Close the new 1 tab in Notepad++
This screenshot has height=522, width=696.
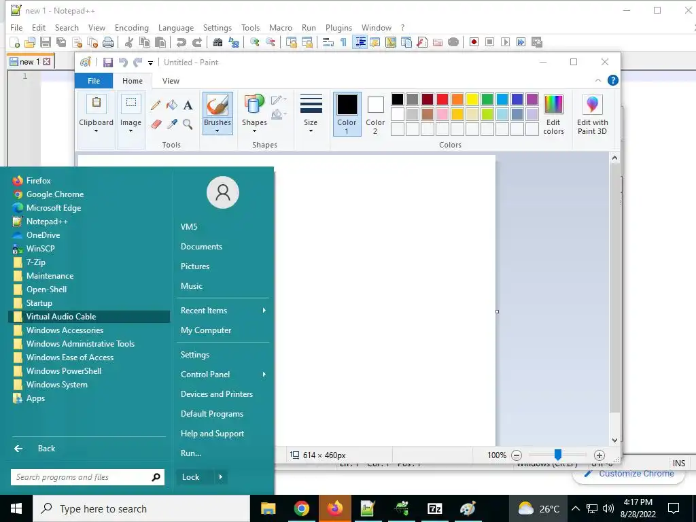(47, 62)
